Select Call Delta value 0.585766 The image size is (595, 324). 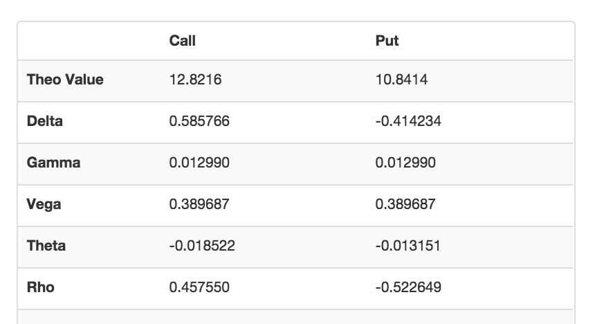pos(199,121)
